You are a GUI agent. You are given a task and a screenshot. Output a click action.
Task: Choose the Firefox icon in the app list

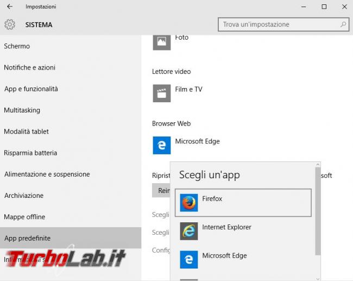189,203
